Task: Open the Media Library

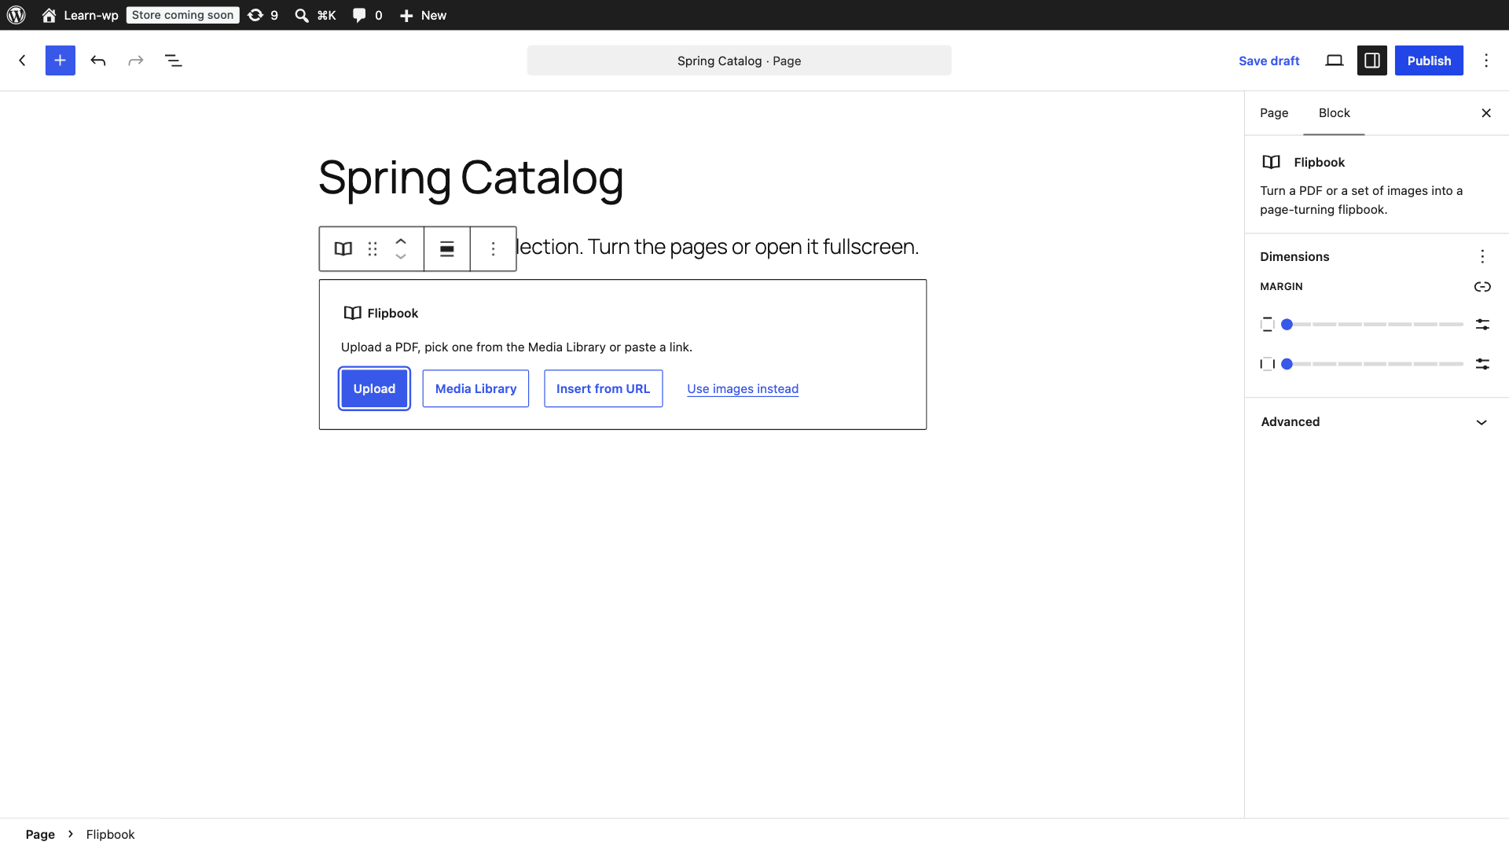Action: [475, 388]
